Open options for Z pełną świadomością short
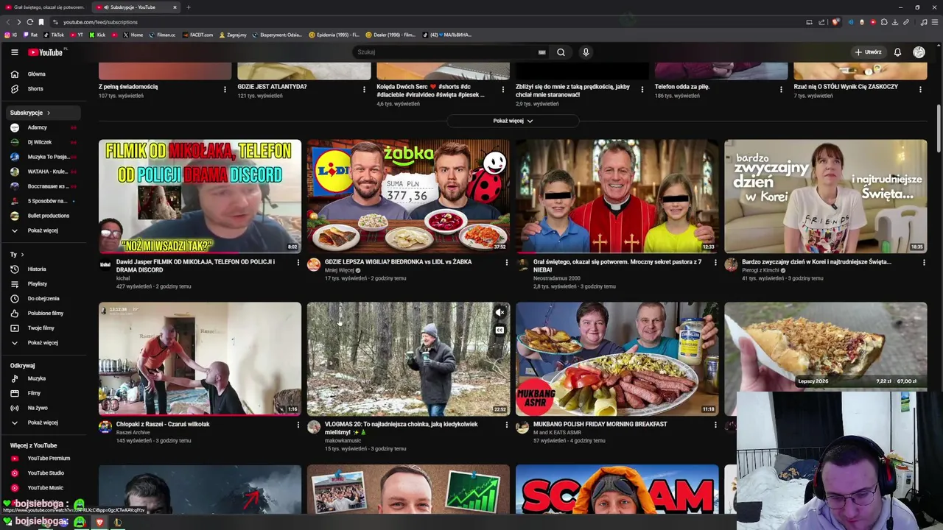Image resolution: width=943 pixels, height=530 pixels. pos(225,89)
